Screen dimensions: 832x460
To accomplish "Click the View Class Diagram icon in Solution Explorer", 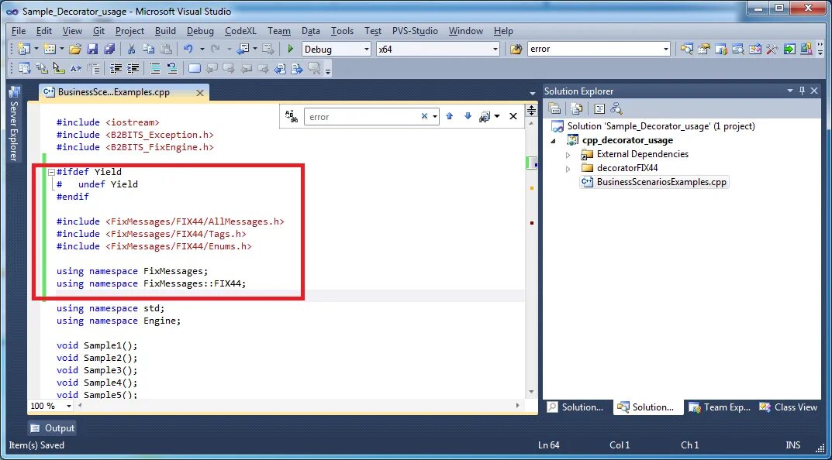I will point(616,108).
